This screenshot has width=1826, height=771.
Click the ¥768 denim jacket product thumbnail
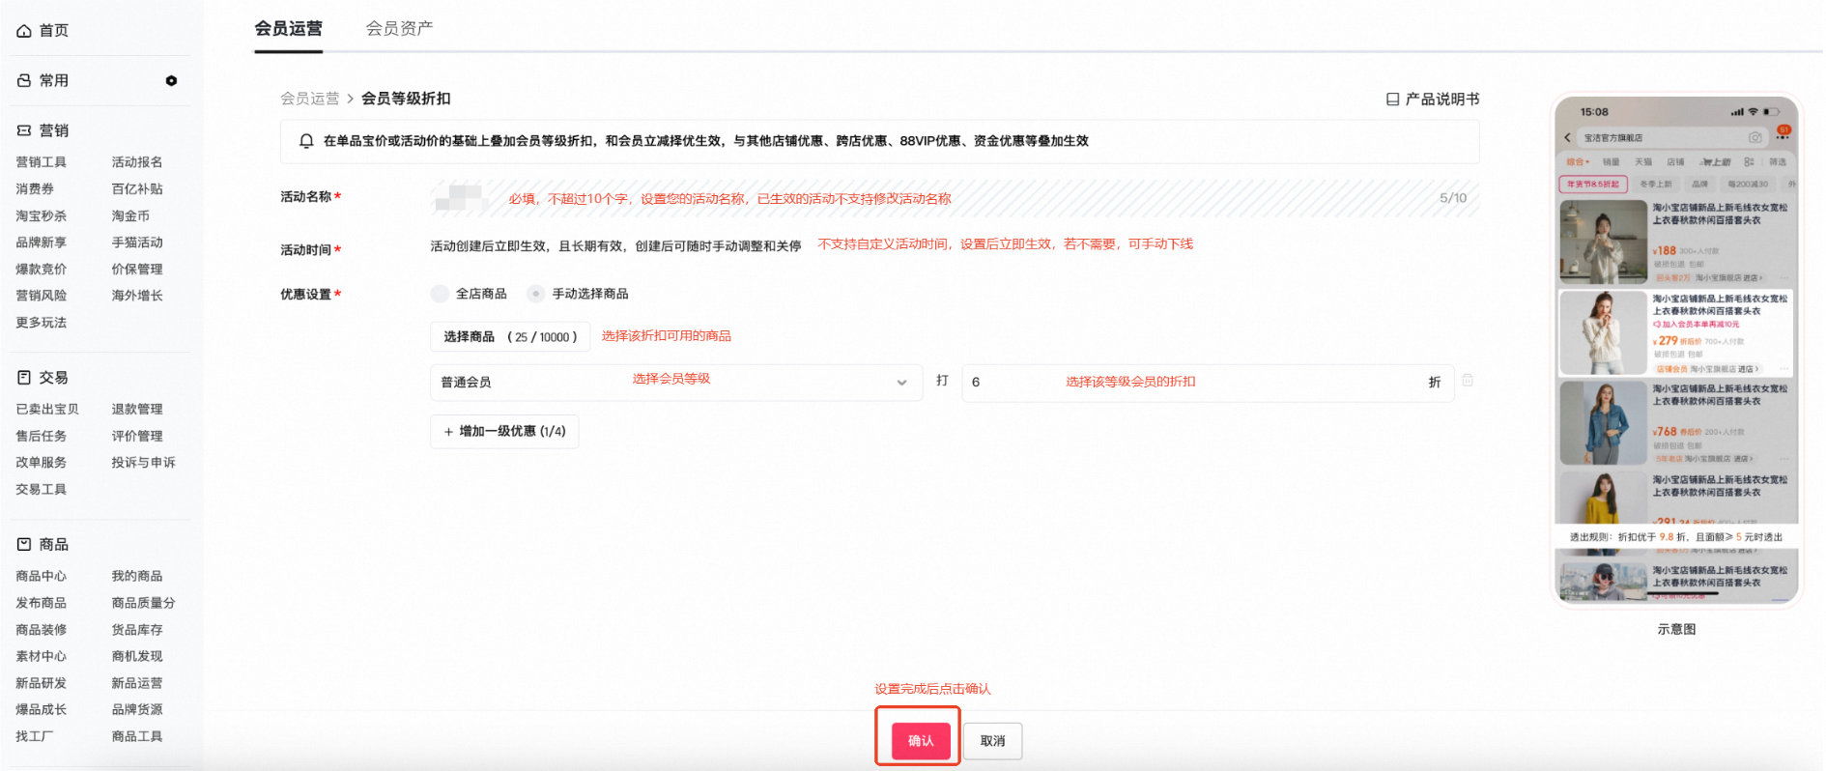tap(1603, 423)
